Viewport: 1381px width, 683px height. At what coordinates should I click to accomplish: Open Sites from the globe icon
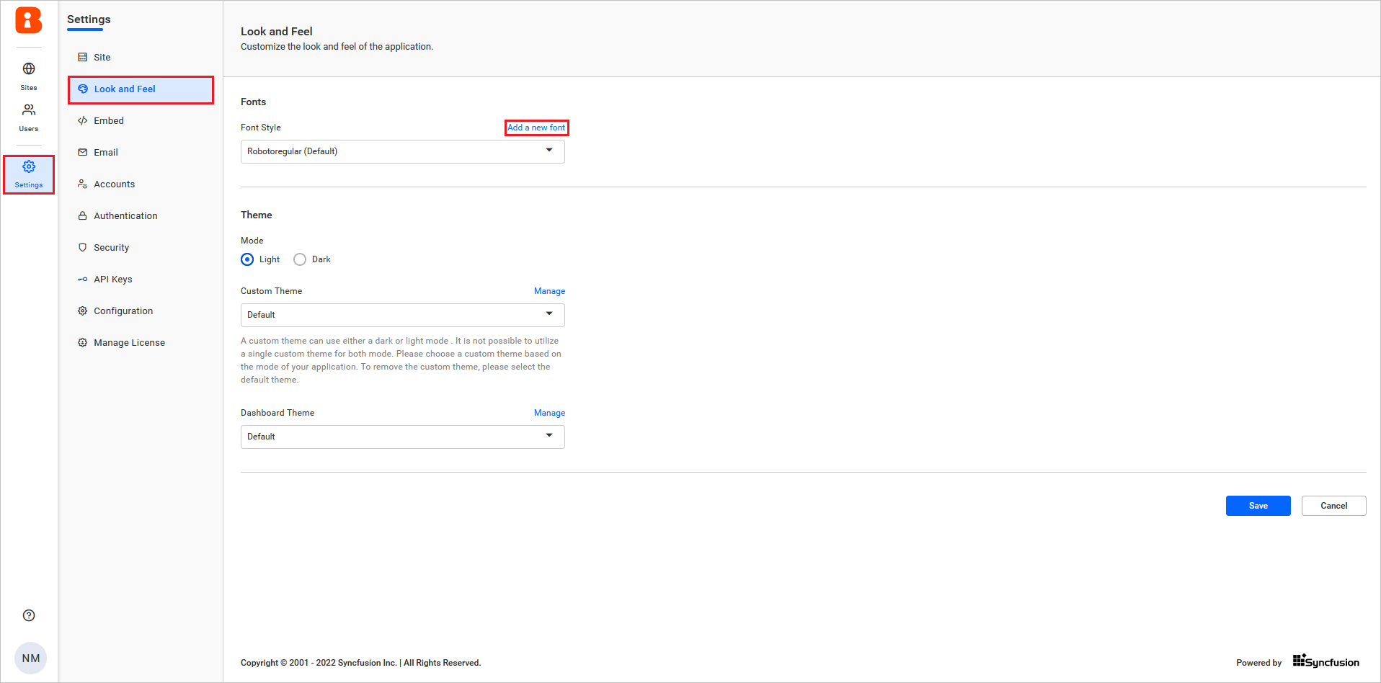(x=29, y=69)
